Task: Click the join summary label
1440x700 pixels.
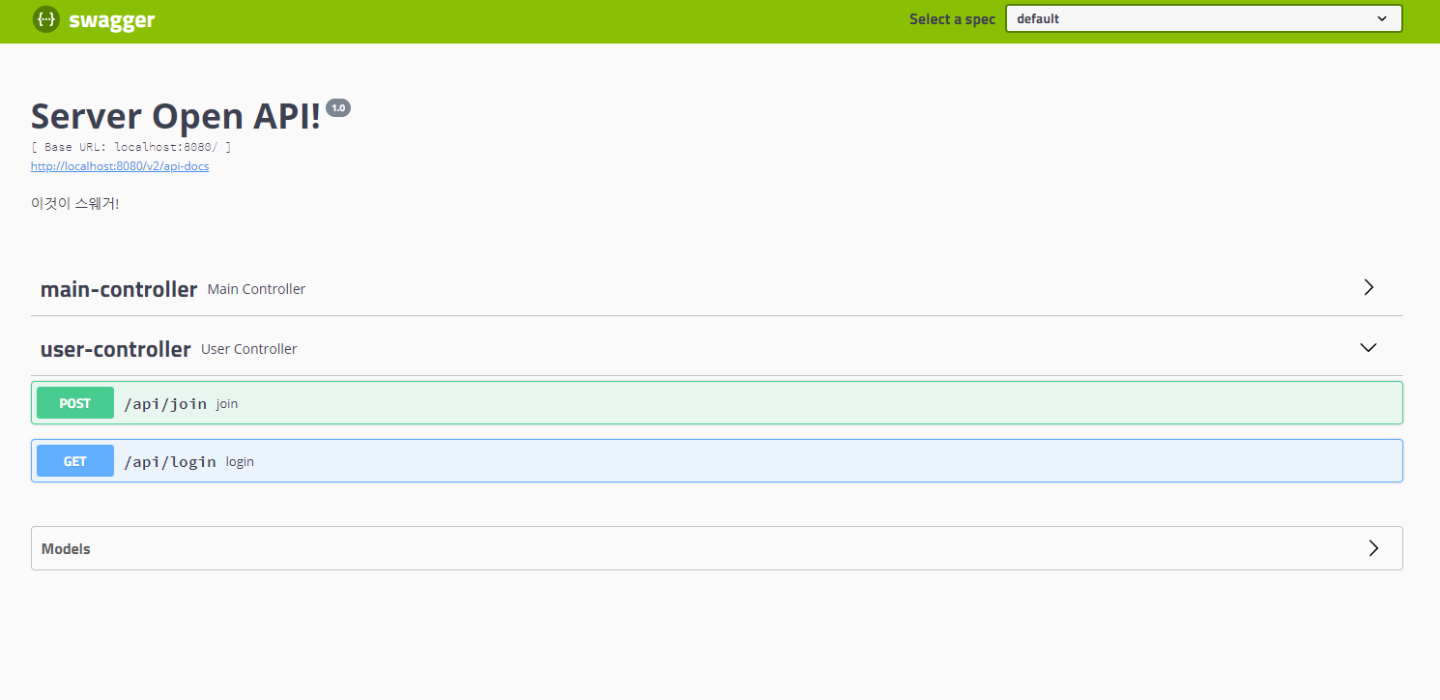Action: pos(227,404)
